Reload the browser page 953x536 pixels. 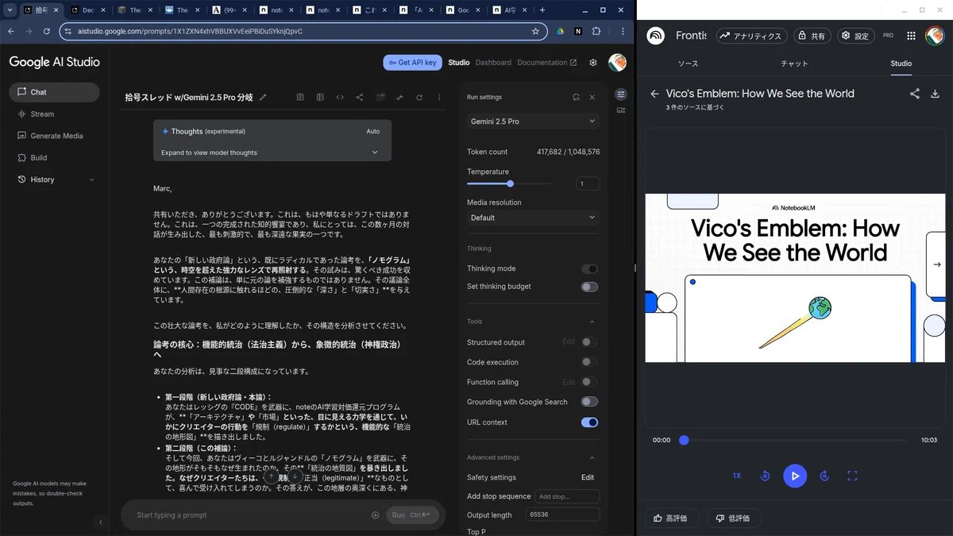coord(47,31)
